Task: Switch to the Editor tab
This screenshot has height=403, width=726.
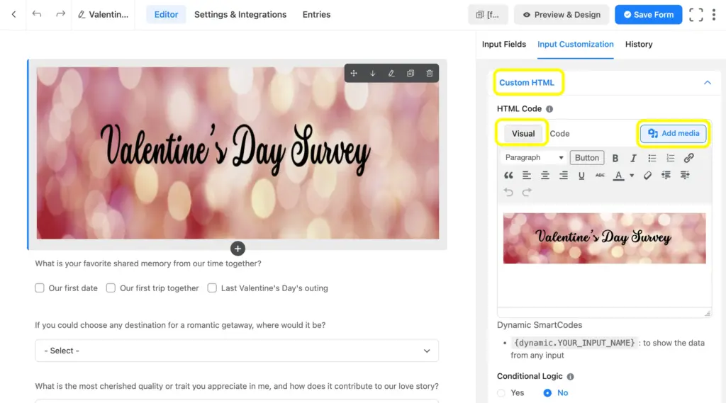Action: click(166, 15)
